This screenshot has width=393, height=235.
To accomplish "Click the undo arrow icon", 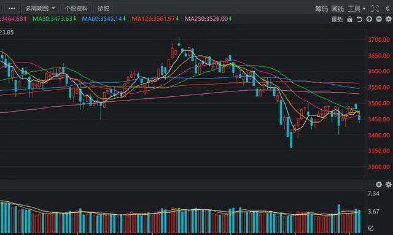I will (359, 19).
